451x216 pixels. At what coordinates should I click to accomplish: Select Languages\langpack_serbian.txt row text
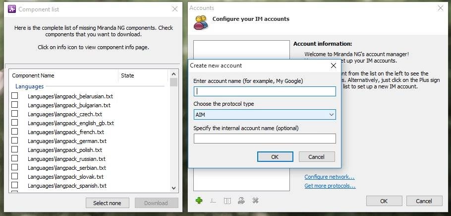67,168
